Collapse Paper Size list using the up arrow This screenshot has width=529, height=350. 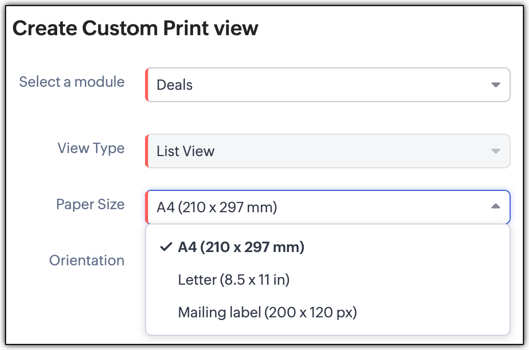point(495,207)
